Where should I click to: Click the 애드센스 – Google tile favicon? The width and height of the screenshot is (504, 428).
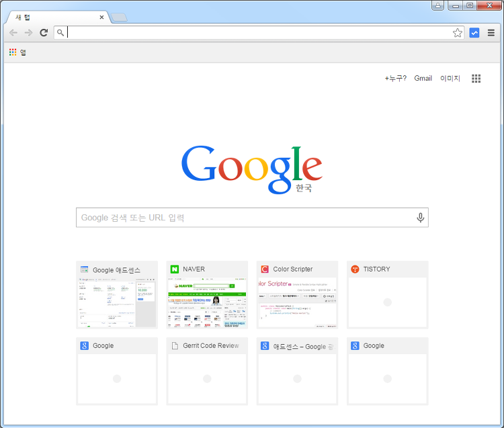point(265,346)
